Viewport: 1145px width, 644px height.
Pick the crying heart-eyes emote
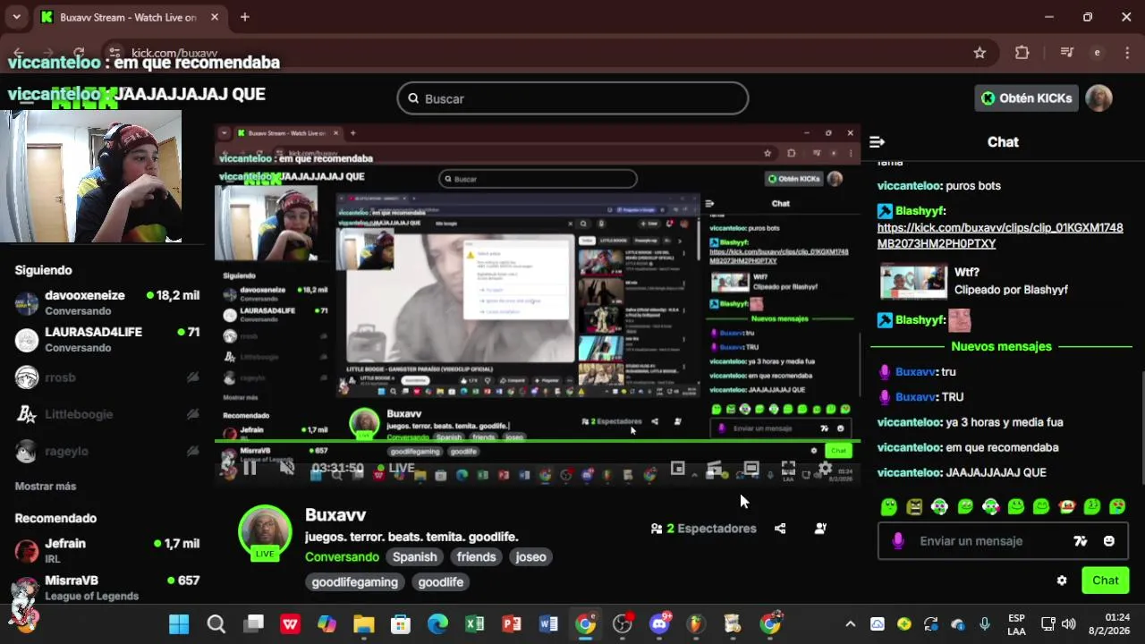tap(1118, 507)
